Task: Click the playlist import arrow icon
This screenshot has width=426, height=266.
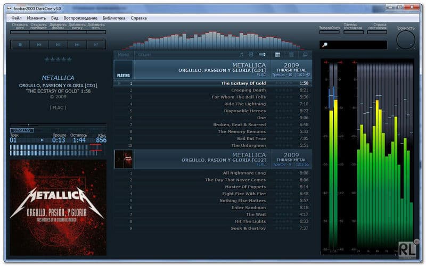Action: 251,55
